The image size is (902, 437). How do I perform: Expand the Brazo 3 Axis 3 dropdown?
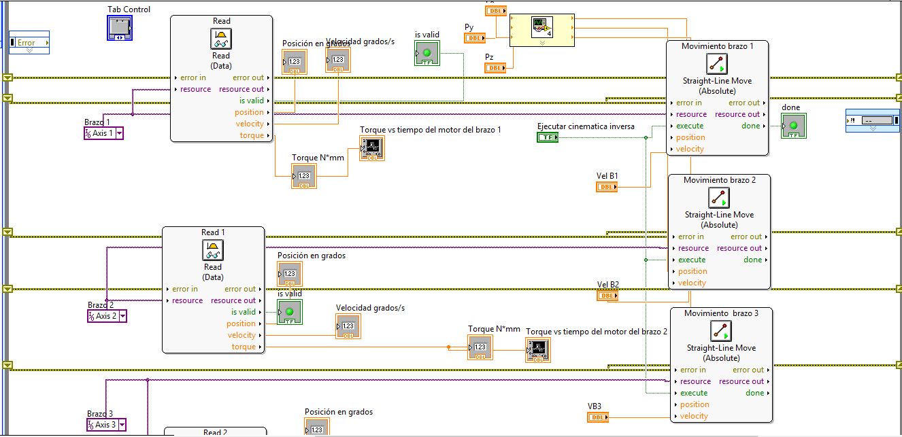pyautogui.click(x=122, y=425)
